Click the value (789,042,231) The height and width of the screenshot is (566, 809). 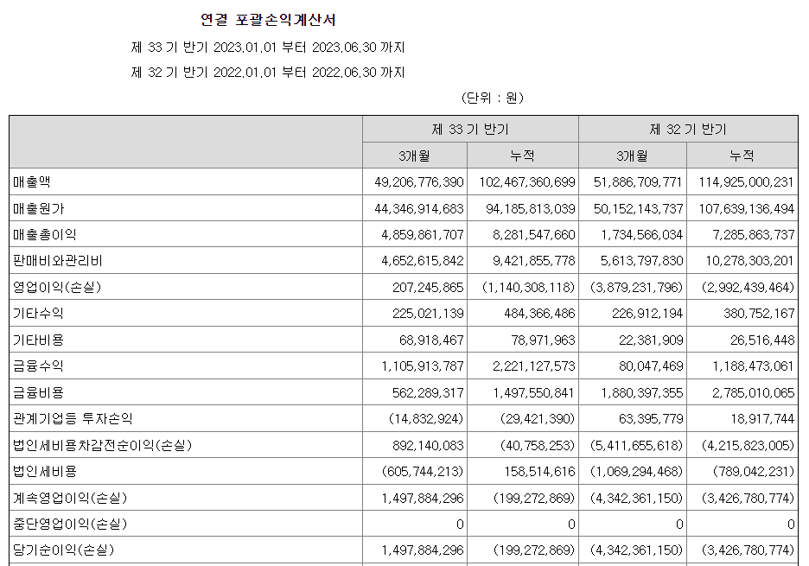pos(754,471)
